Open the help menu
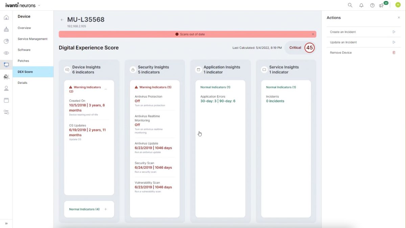 pos(372,5)
